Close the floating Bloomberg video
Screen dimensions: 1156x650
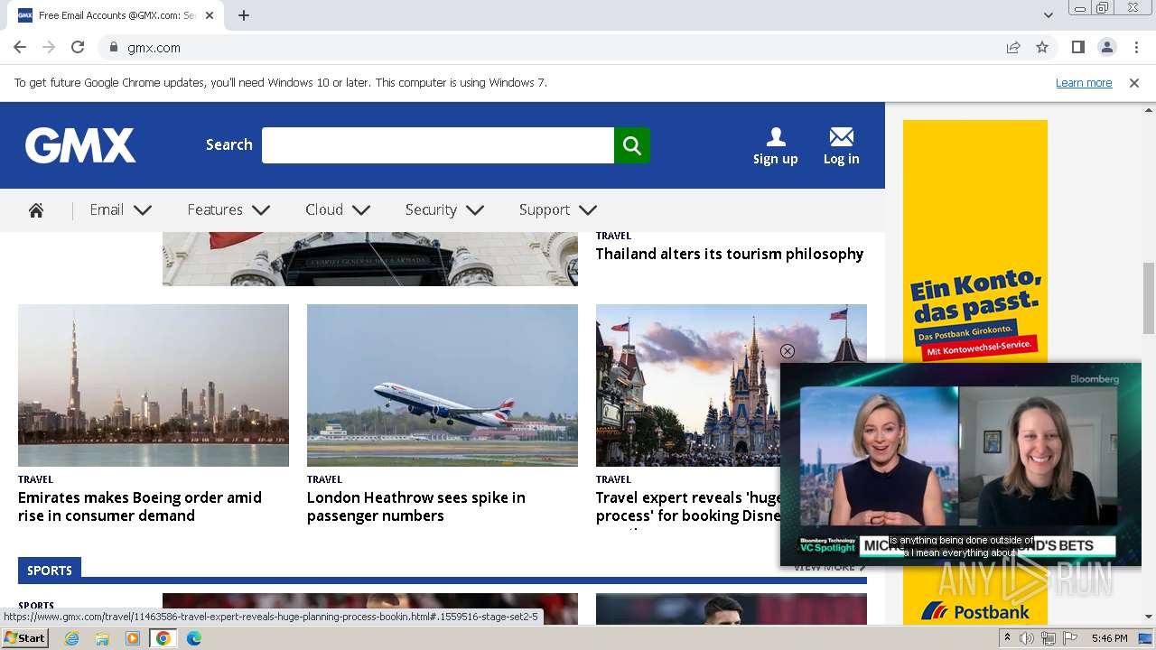click(x=788, y=351)
